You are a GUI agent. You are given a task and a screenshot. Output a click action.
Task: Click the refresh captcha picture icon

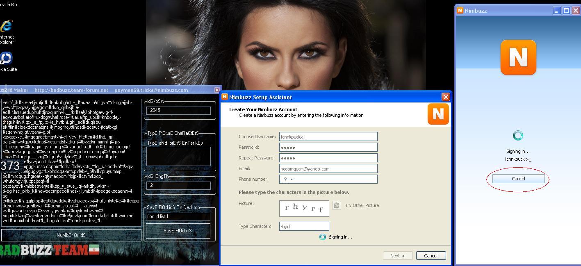pyautogui.click(x=336, y=205)
